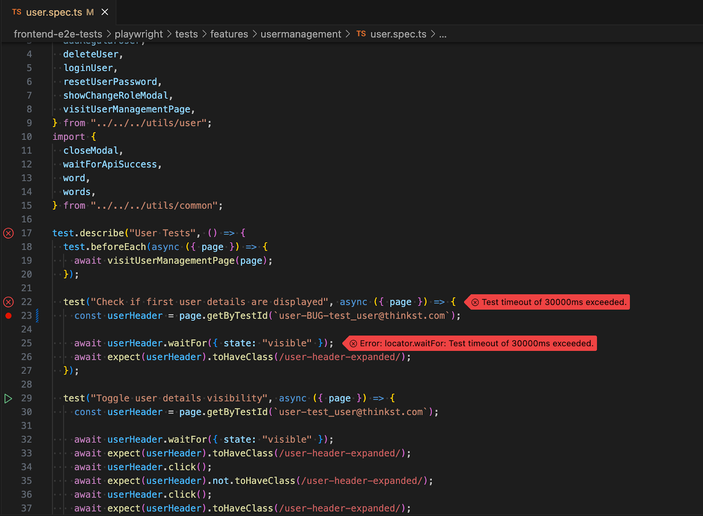Click error icon in "Test timeout" message

tap(475, 302)
